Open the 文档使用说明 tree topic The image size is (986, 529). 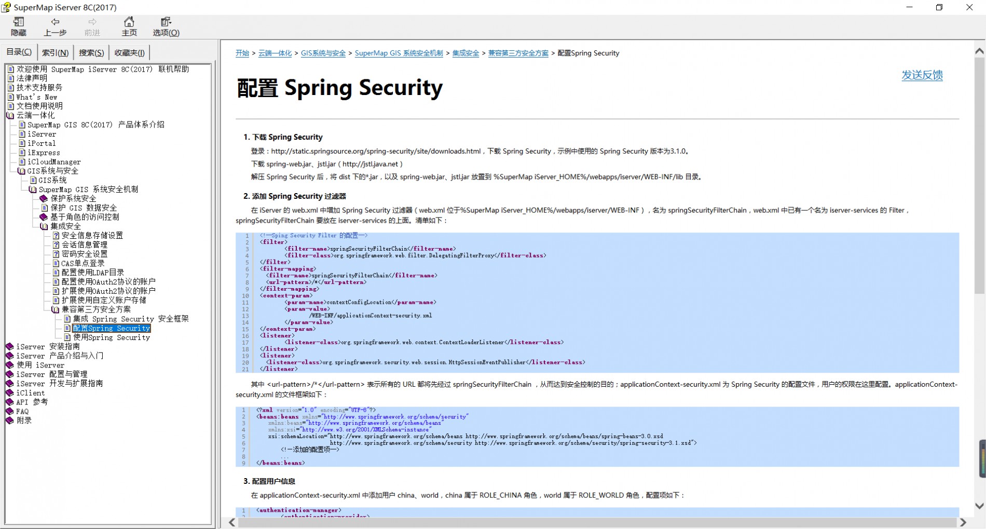coord(39,106)
